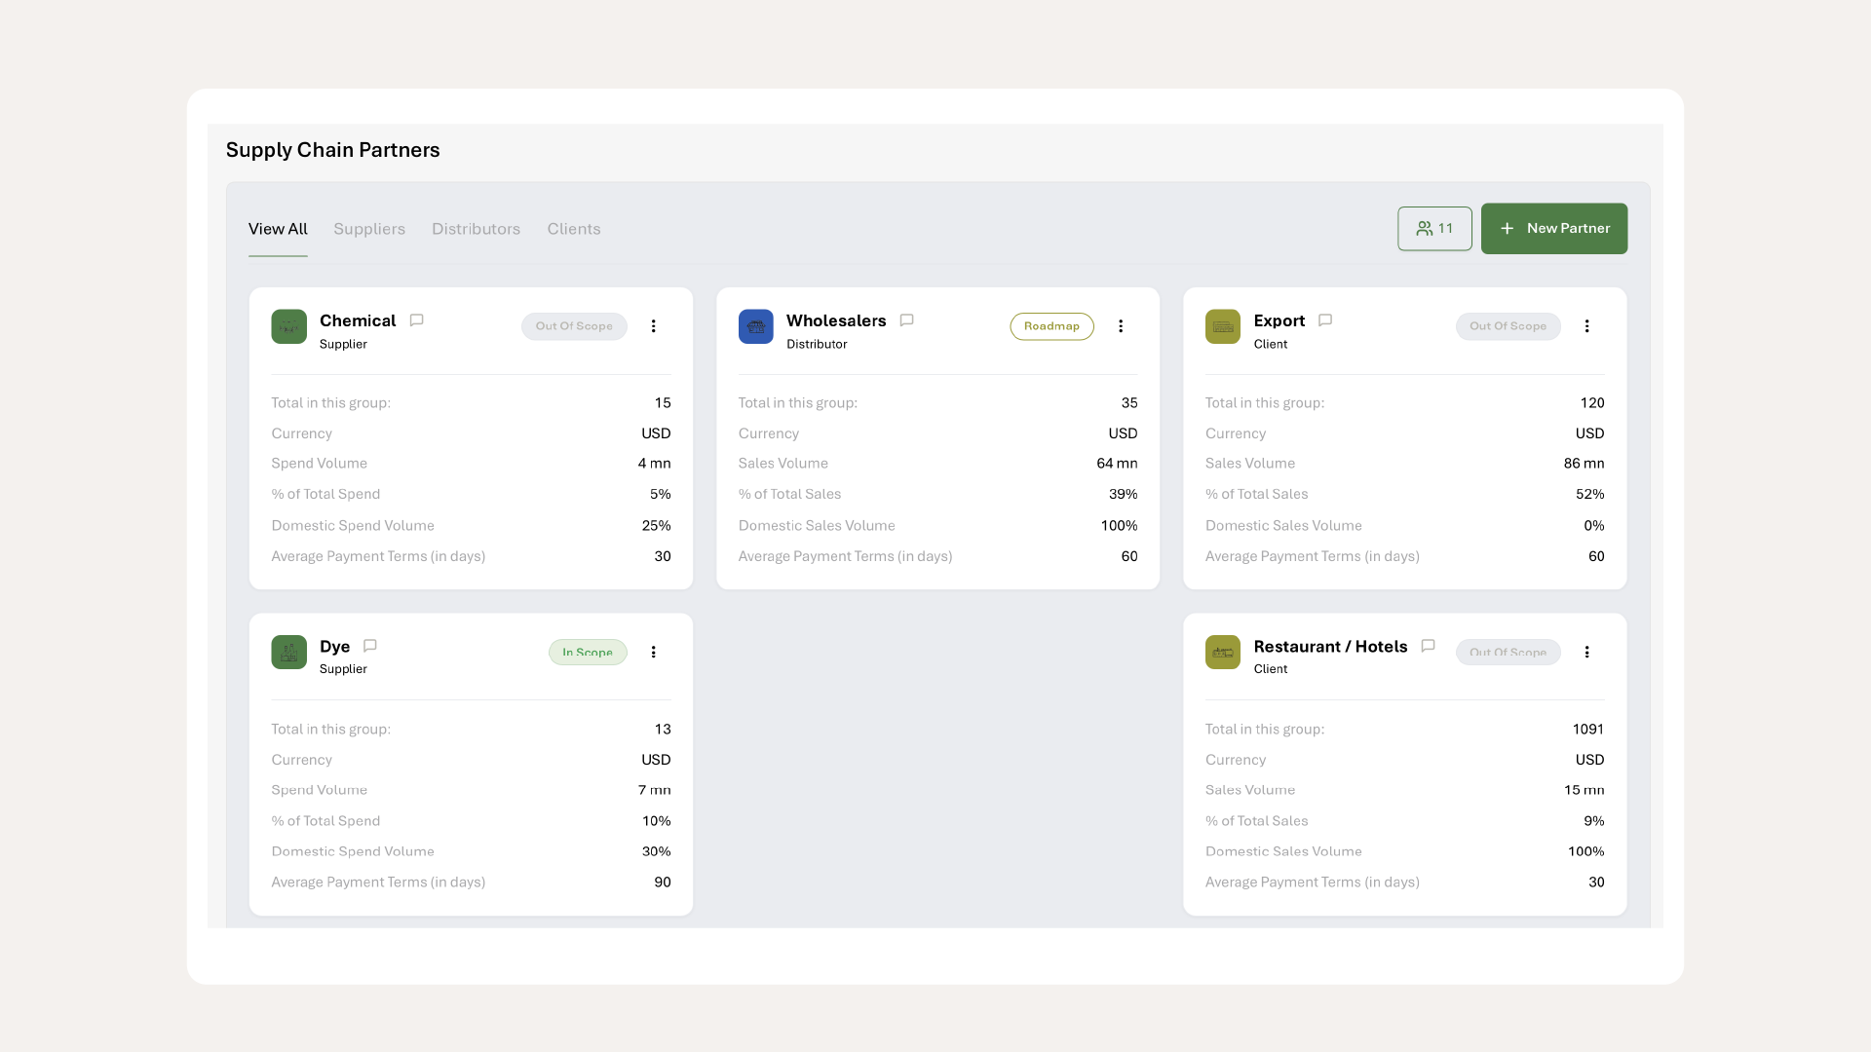Click the Wholesalers comment bubble icon
This screenshot has width=1871, height=1052.
coord(906,320)
